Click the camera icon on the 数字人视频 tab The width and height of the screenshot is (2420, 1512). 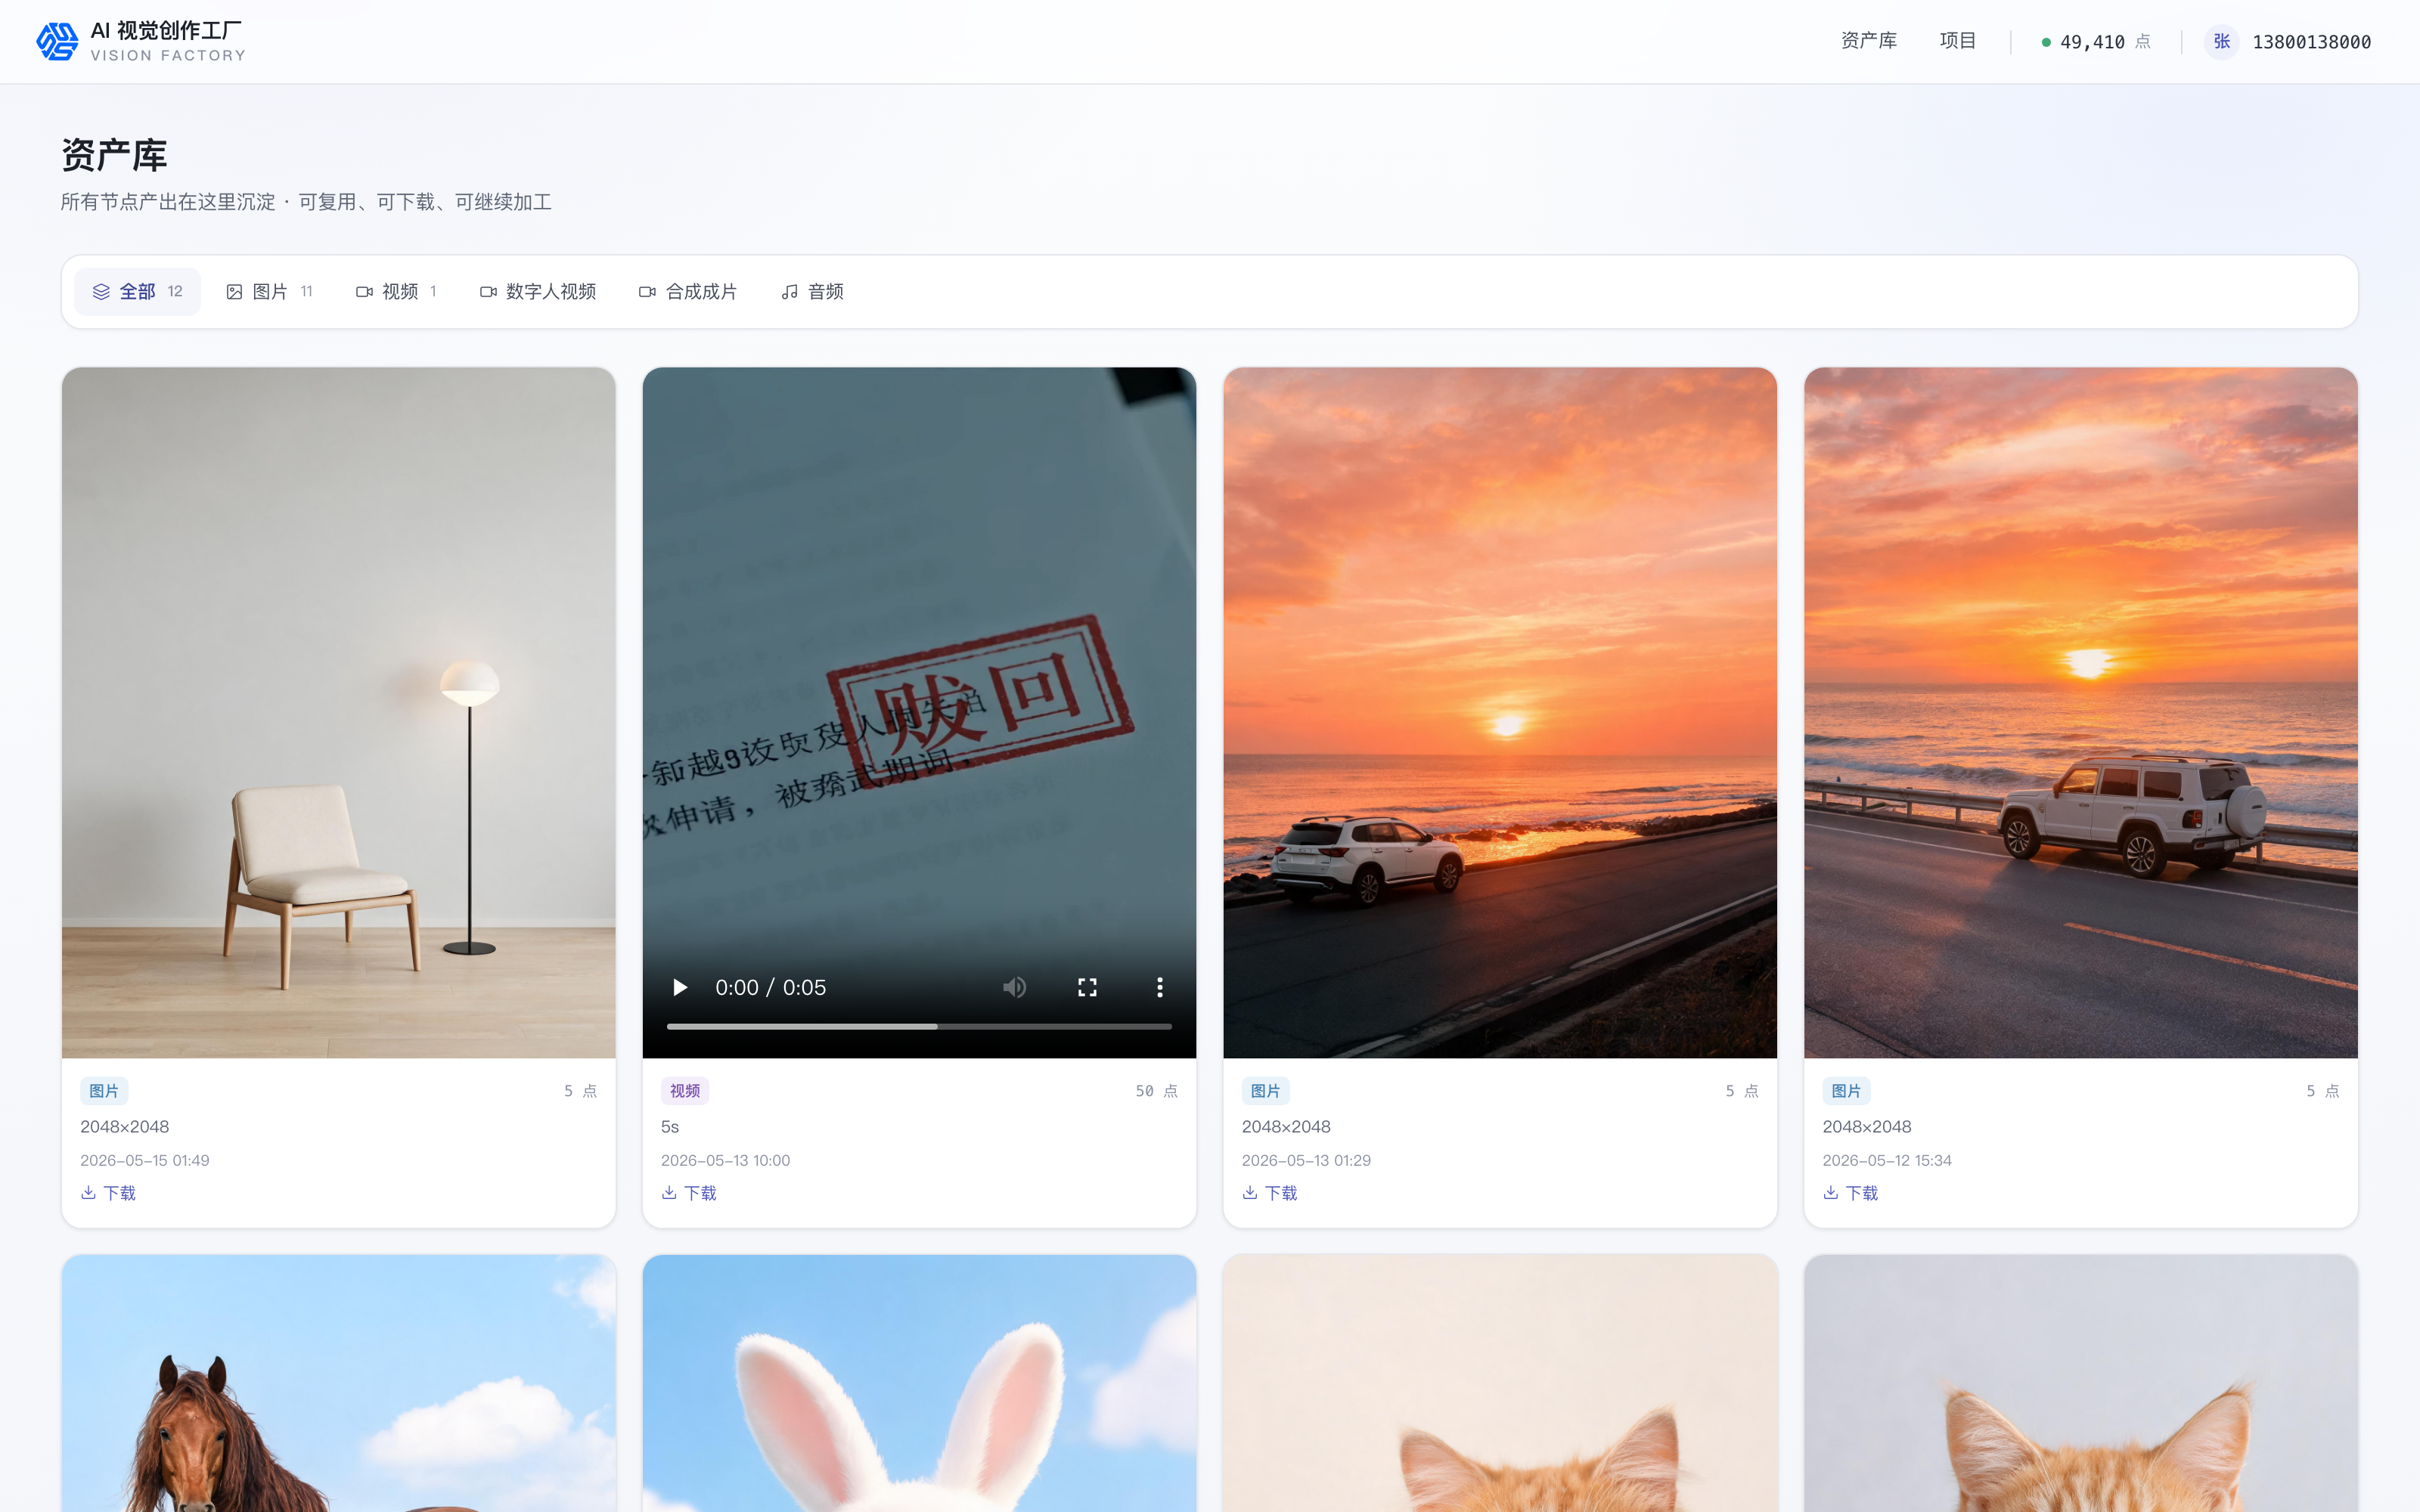(488, 291)
